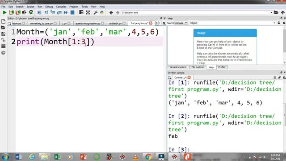The height and width of the screenshot is (161, 286).
Task: Start debugging with the Debug file icon
Action: pos(39,13)
